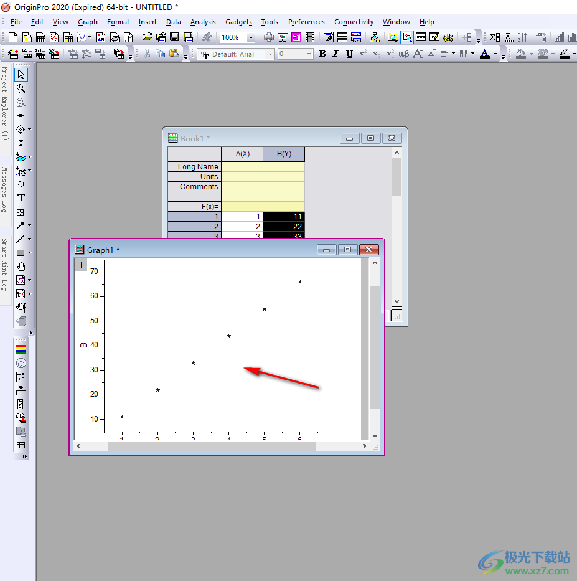577x581 pixels.
Task: Click the Save Project floppy icon
Action: click(x=174, y=38)
